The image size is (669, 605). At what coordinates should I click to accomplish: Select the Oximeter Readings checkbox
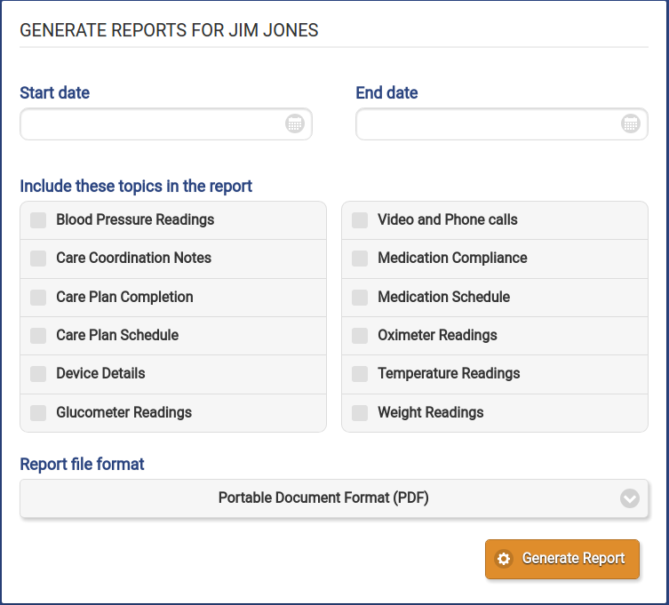click(x=360, y=336)
